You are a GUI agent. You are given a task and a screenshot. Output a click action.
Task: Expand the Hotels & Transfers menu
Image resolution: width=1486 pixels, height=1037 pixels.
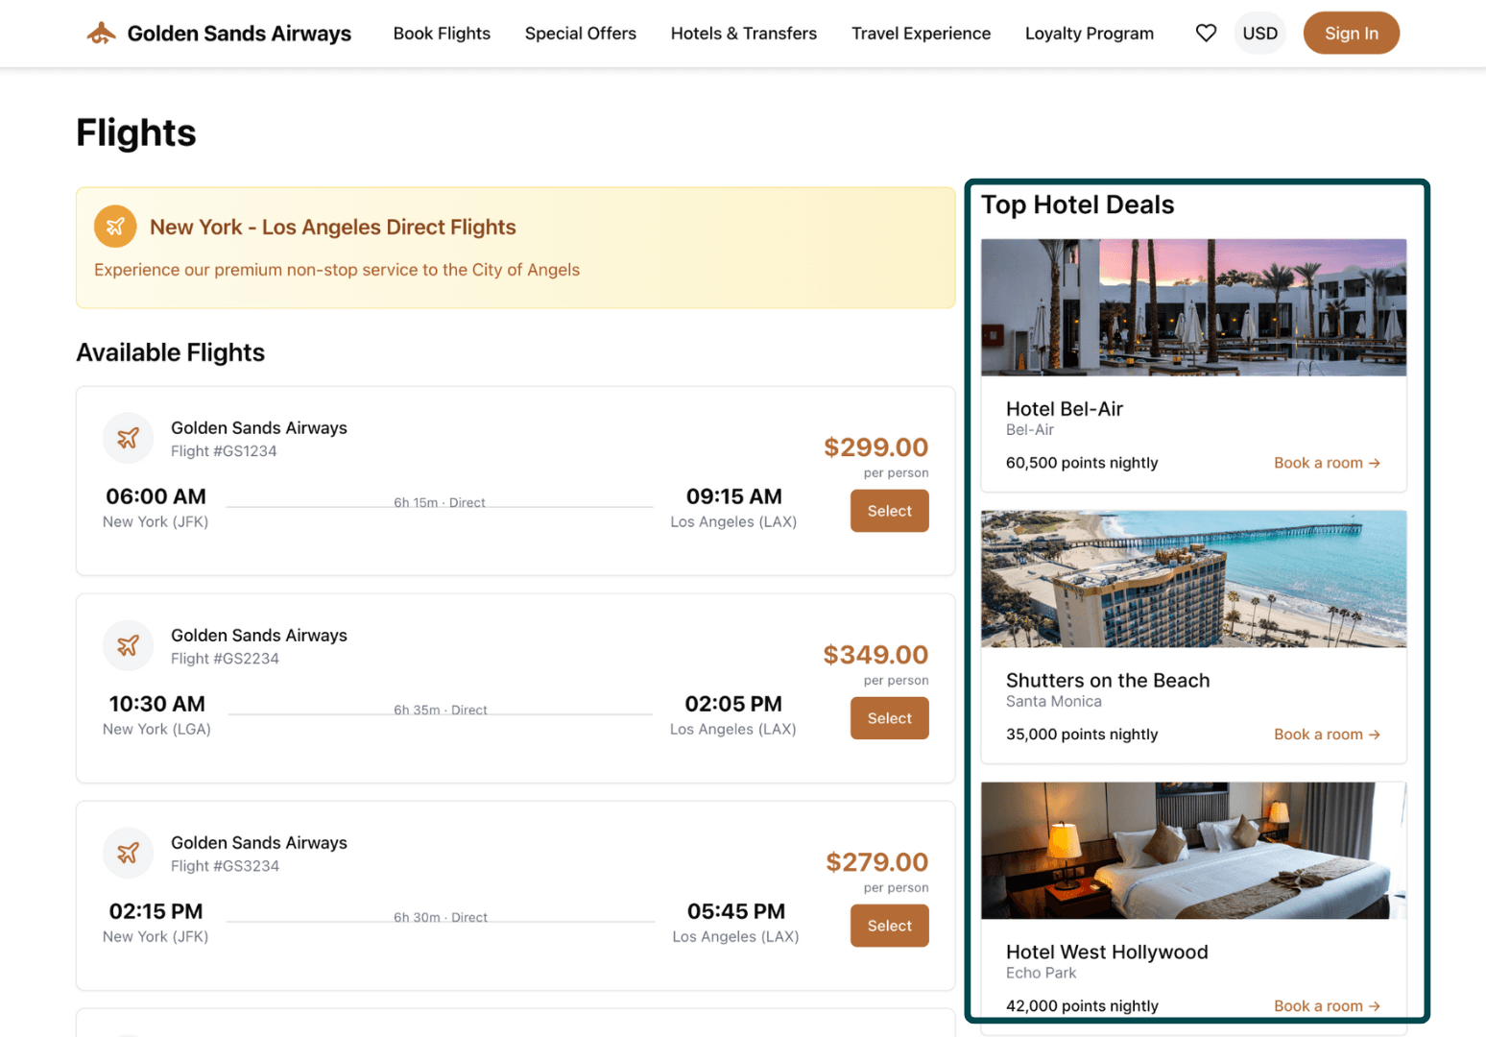743,33
